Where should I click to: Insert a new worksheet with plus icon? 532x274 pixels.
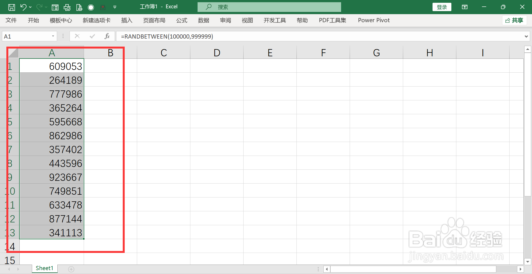pos(71,268)
